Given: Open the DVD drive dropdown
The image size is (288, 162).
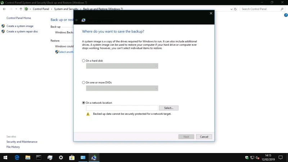Looking at the screenshot, I should [122, 88].
